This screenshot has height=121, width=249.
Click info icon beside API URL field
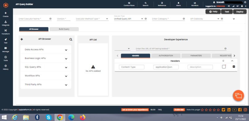pyautogui.click(x=226, y=49)
